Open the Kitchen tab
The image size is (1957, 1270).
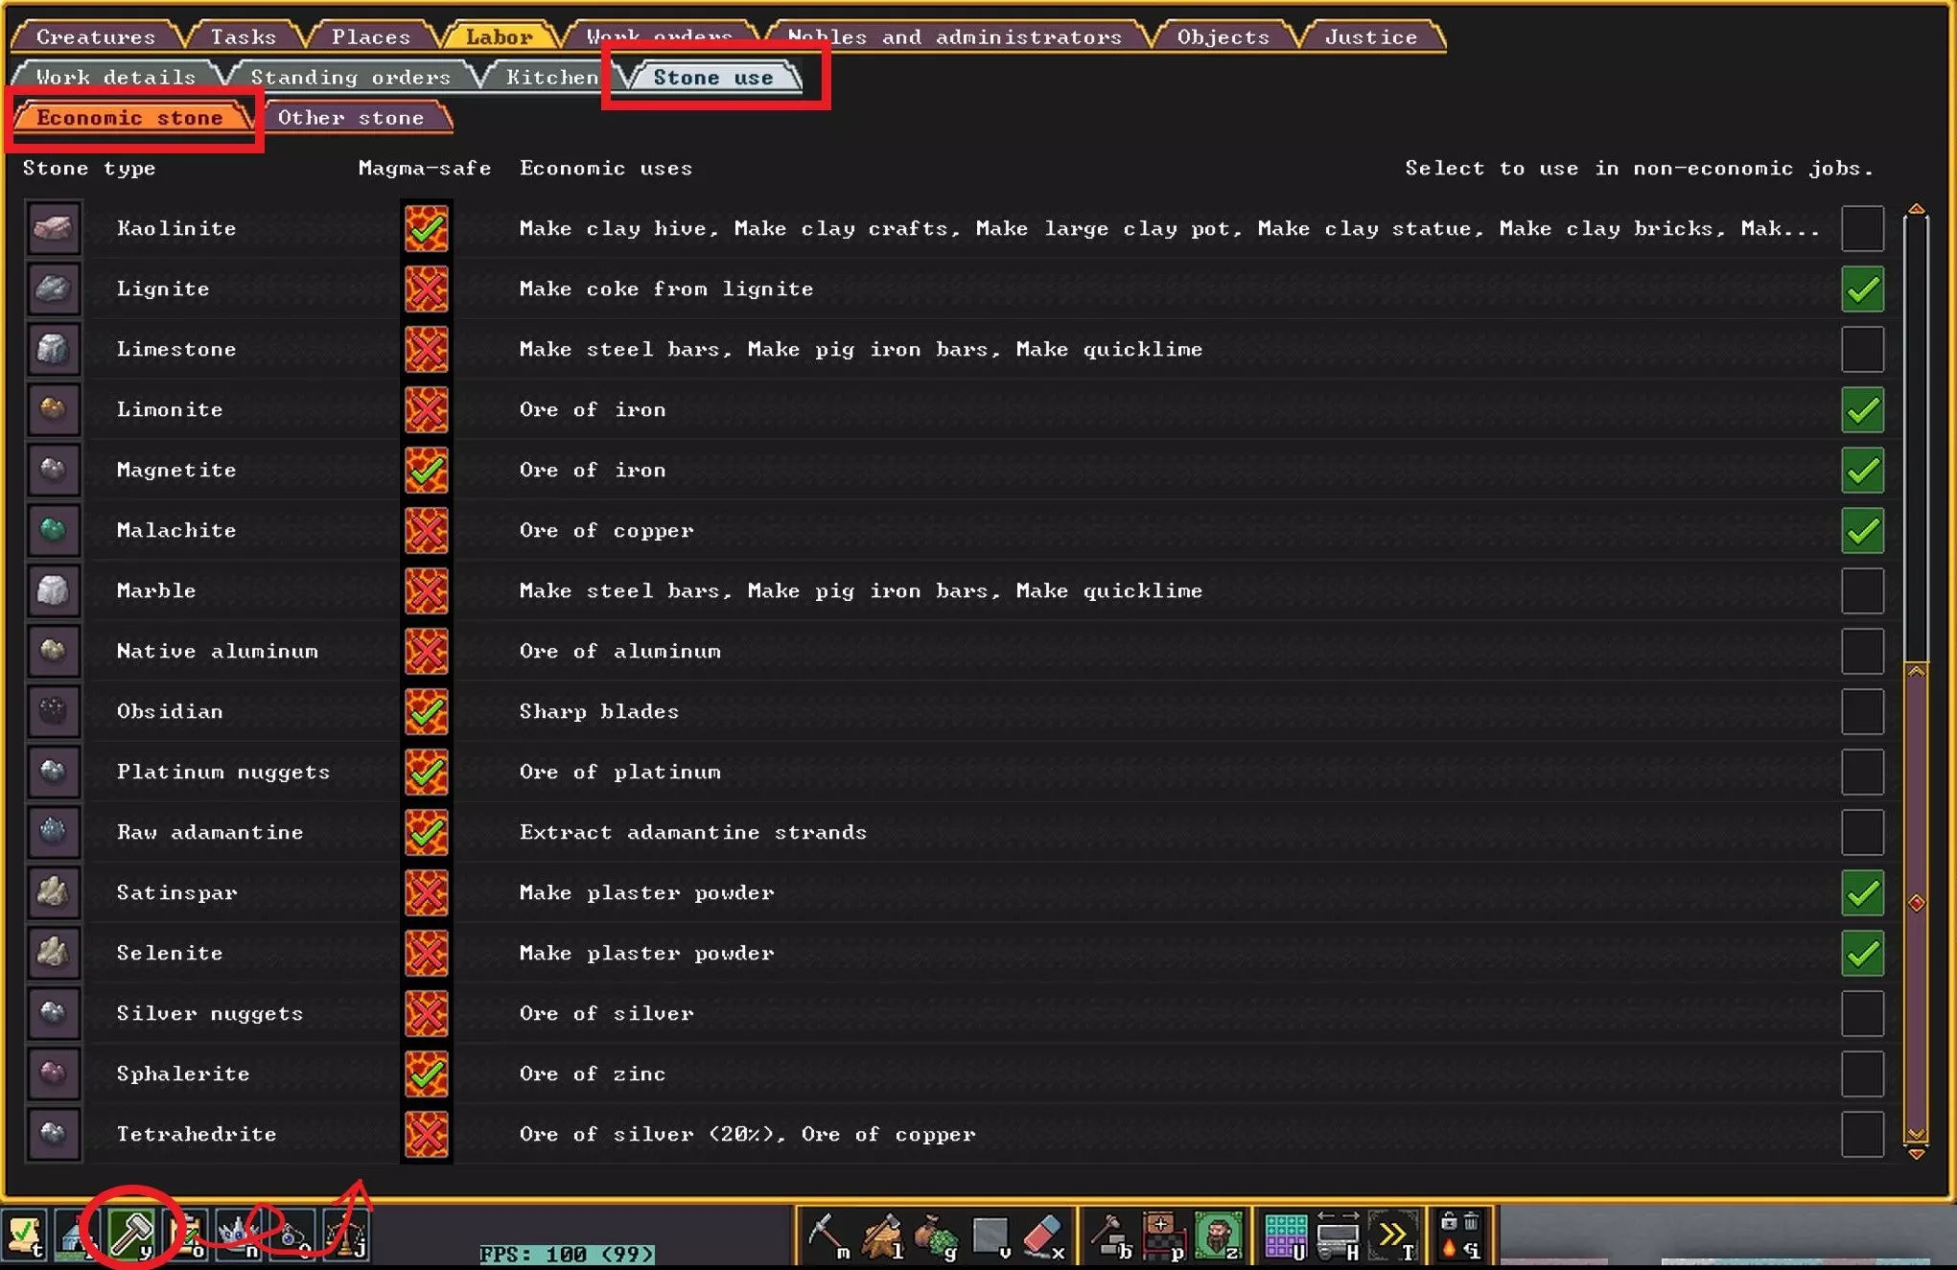pyautogui.click(x=551, y=78)
